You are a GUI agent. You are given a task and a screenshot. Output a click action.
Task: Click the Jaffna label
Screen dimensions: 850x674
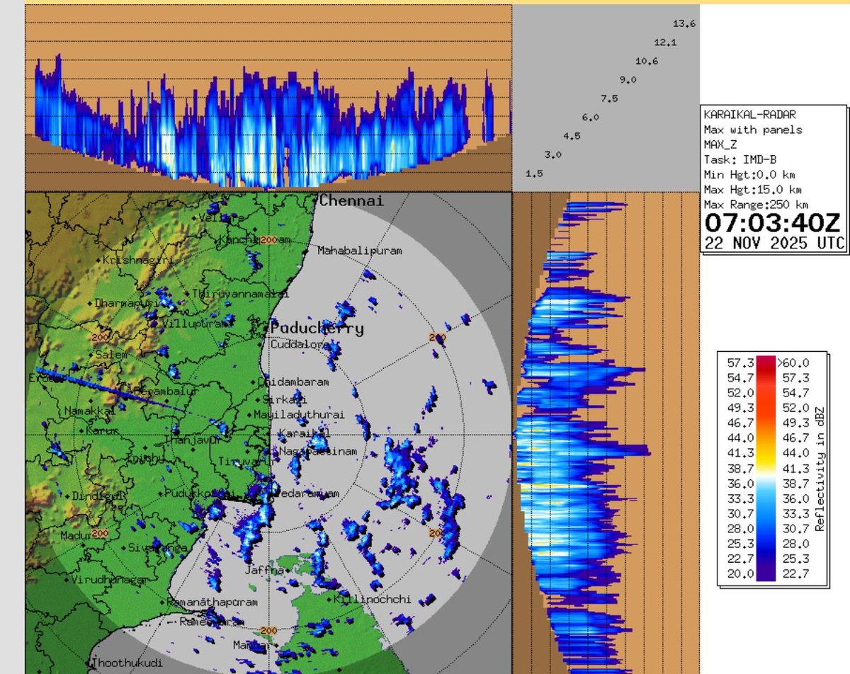tap(264, 570)
